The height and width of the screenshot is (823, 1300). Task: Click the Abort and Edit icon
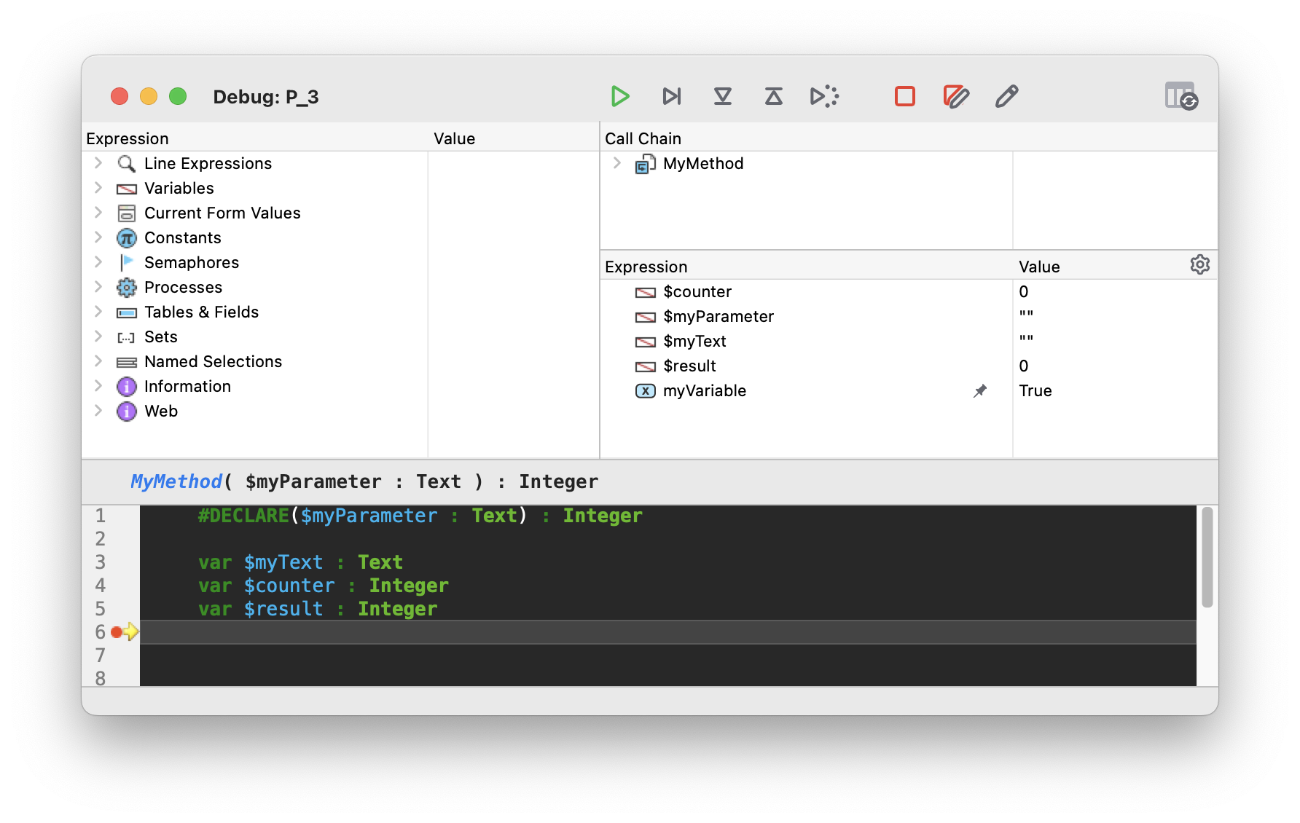pos(955,96)
